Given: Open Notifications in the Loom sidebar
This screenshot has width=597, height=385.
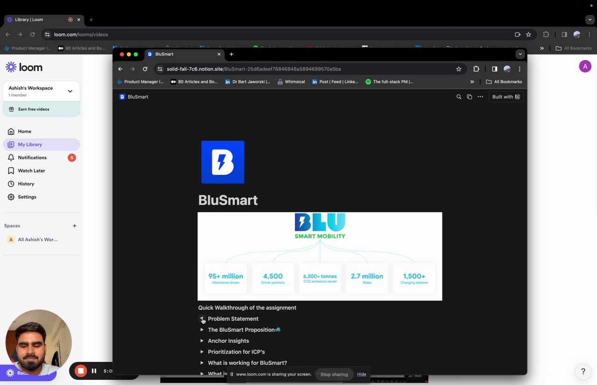Looking at the screenshot, I should point(42,157).
